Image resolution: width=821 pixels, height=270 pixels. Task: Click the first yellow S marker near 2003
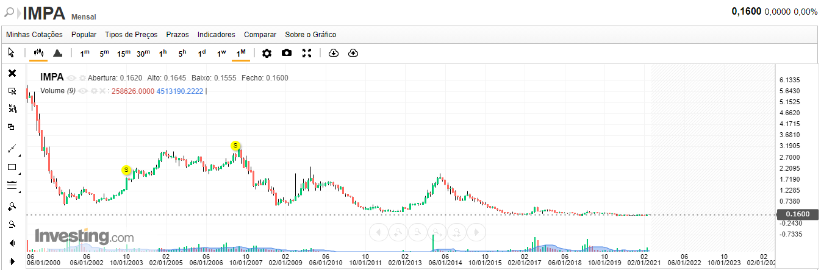[126, 169]
